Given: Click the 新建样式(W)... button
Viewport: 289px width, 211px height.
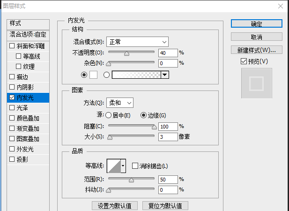Looking at the screenshot, I should (256, 50).
